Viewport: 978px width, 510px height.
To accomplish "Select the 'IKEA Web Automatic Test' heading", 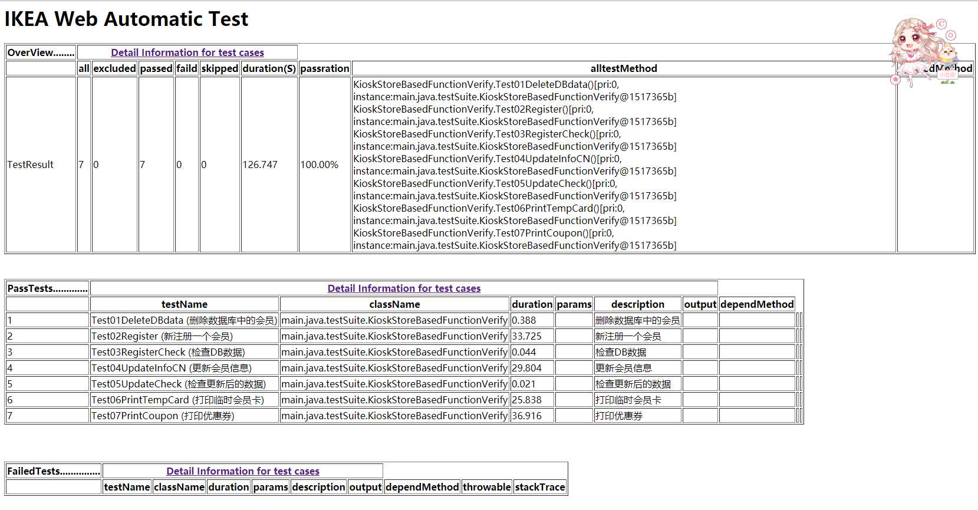I will (x=126, y=19).
